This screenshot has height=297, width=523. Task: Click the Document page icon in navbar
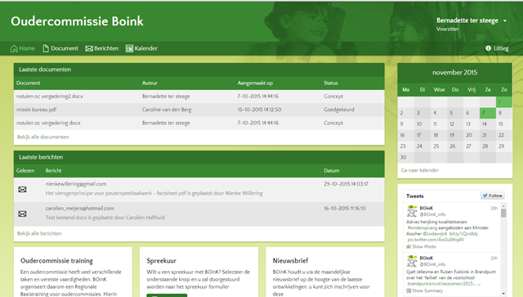(x=46, y=48)
